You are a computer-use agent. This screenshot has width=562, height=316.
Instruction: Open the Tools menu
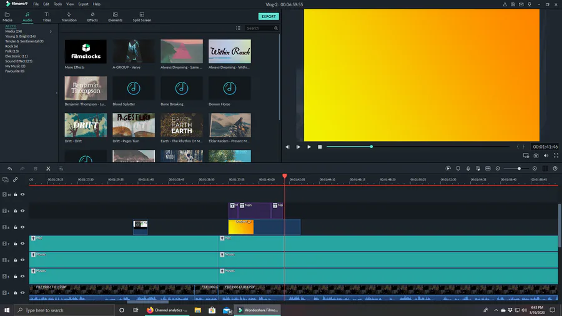[x=57, y=4]
